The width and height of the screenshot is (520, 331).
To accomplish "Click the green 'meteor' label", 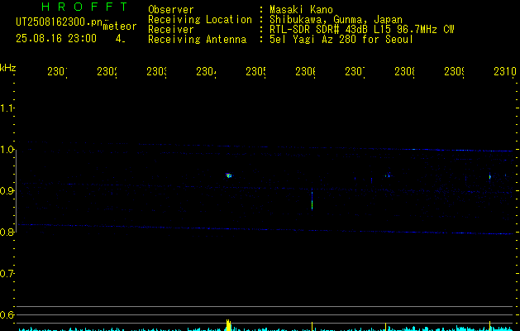I will tap(120, 26).
